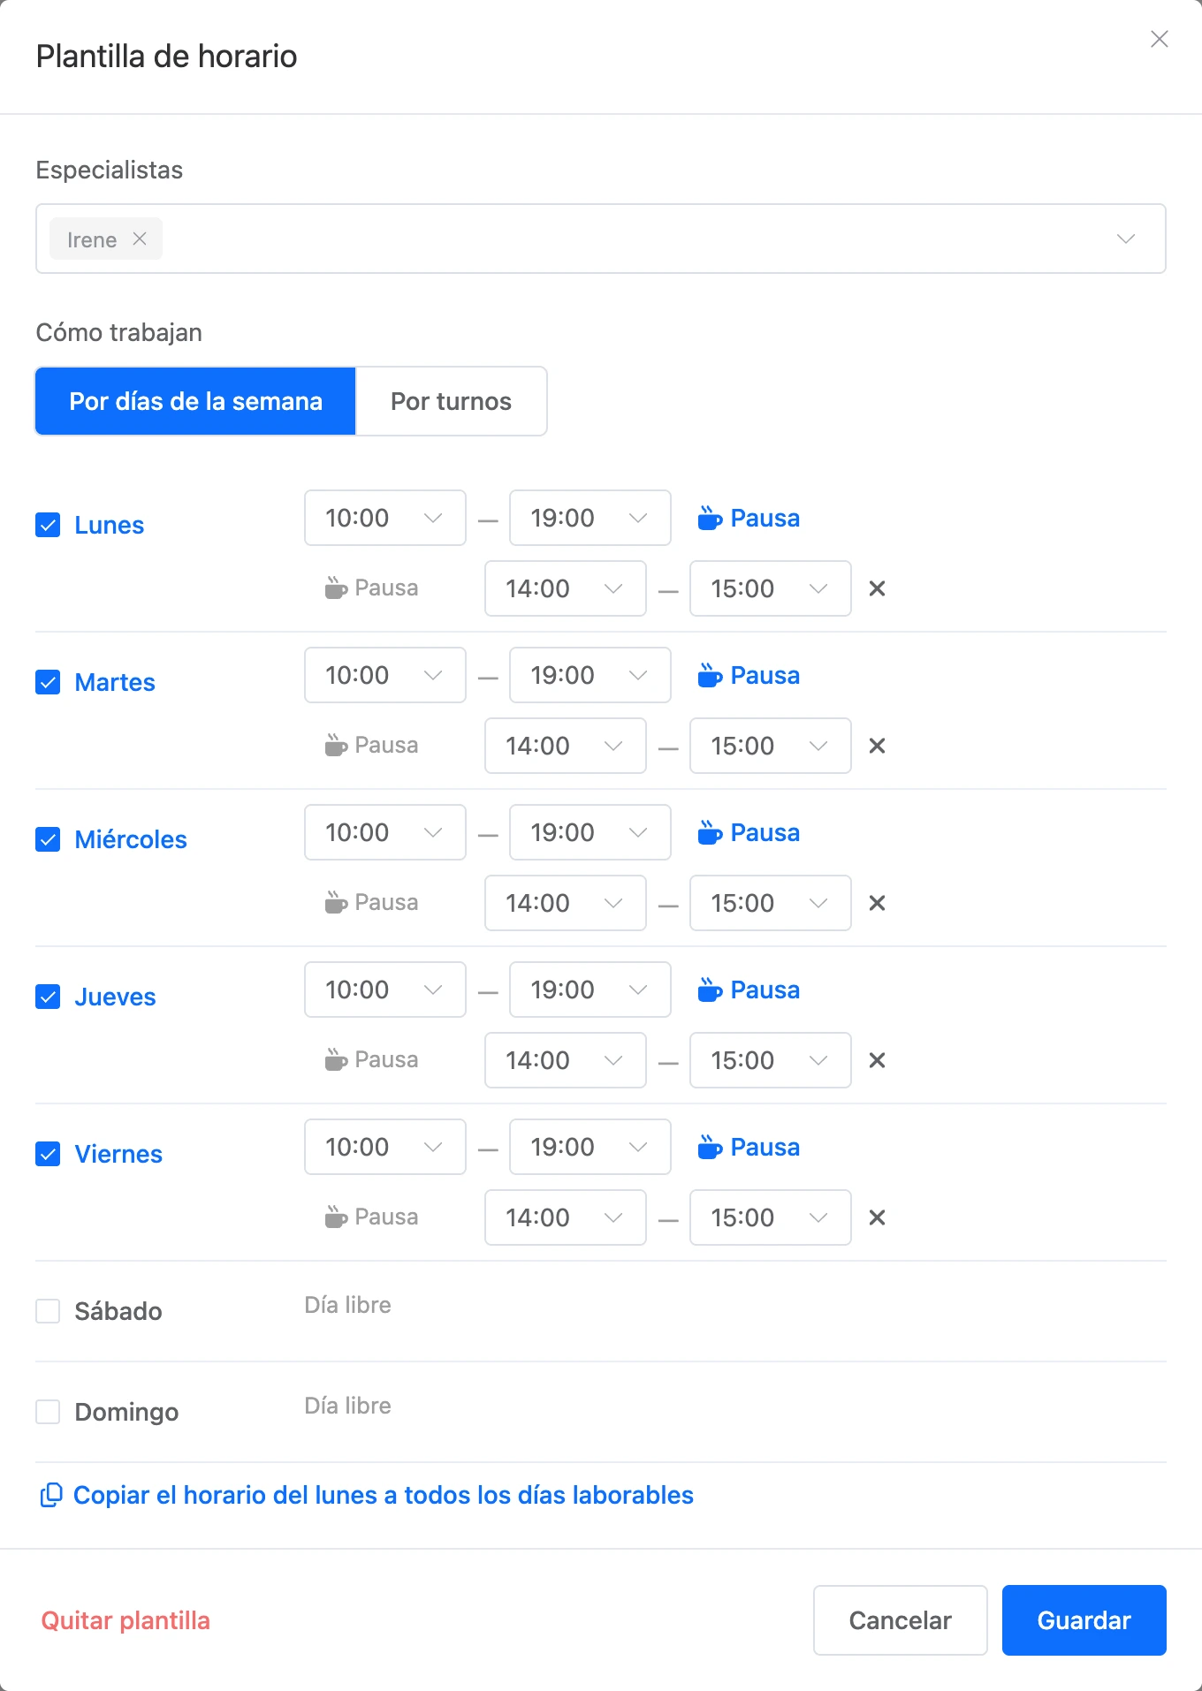1202x1691 pixels.
Task: Click the copy icon for Monday's schedule
Action: [51, 1495]
